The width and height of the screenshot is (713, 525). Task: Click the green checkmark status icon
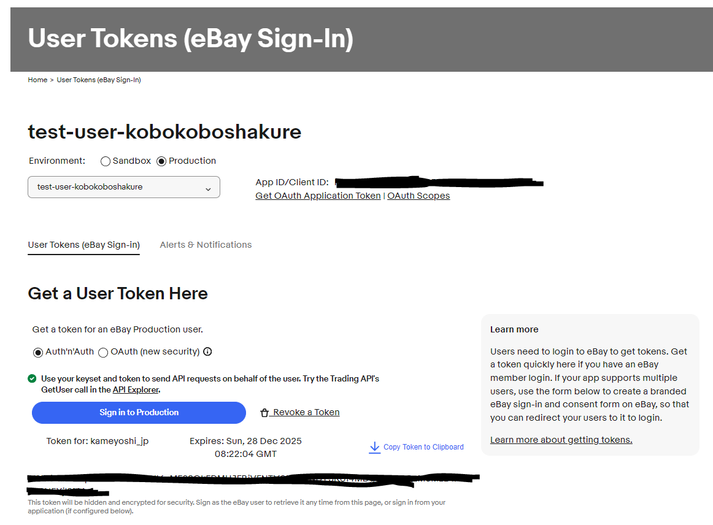[32, 378]
